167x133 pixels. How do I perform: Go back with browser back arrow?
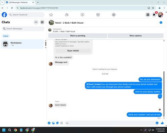(x=2, y=8)
